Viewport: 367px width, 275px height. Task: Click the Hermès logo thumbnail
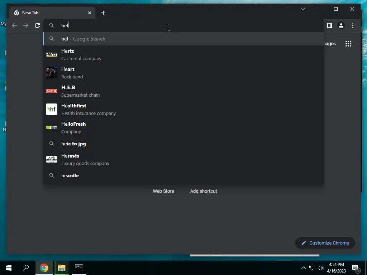click(x=52, y=159)
